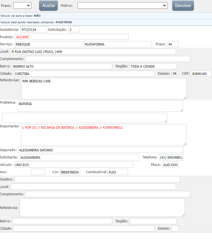Image resolution: width=212 pixels, height=240 pixels.
Task: Click the Problema text area with BATERIA
Action: point(100,106)
